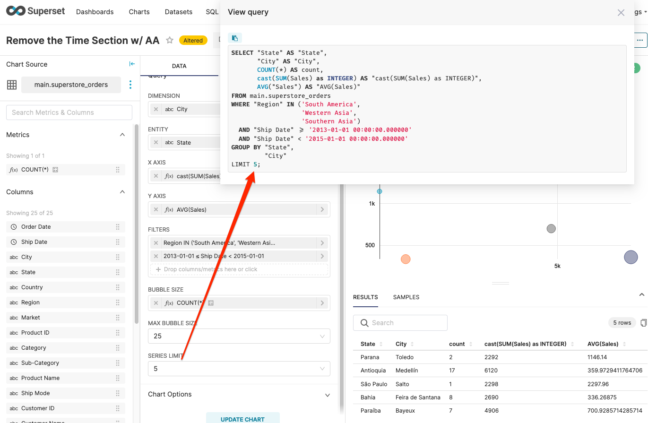Click the search magnifier in results

(364, 323)
